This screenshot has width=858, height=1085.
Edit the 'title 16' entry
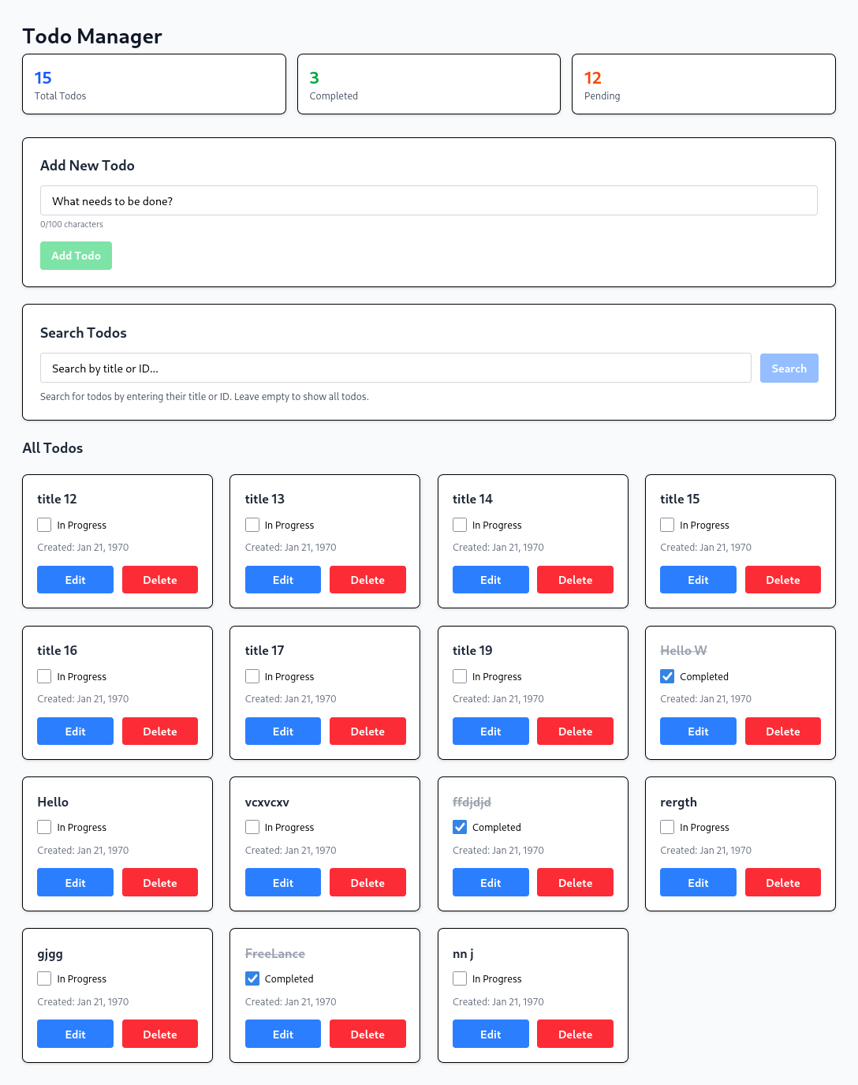coord(75,731)
